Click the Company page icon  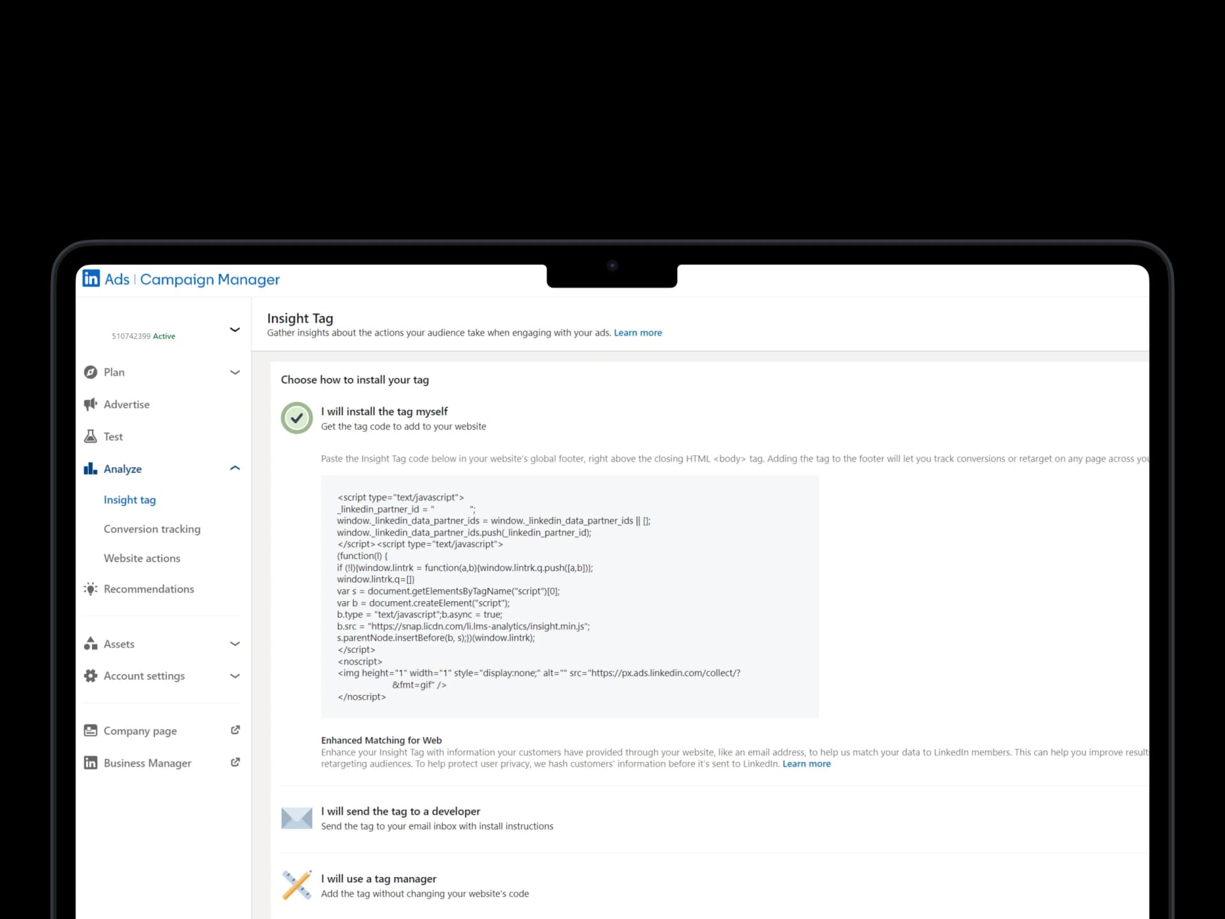[x=91, y=730]
